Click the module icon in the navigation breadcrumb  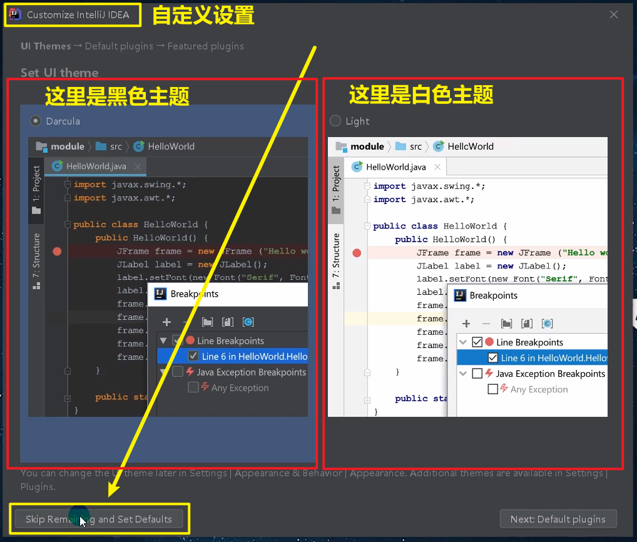[41, 146]
